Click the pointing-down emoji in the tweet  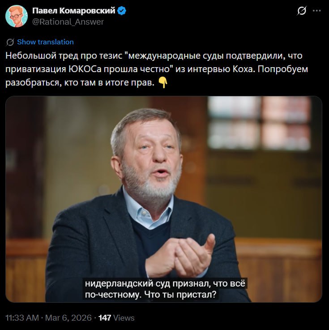click(x=163, y=83)
